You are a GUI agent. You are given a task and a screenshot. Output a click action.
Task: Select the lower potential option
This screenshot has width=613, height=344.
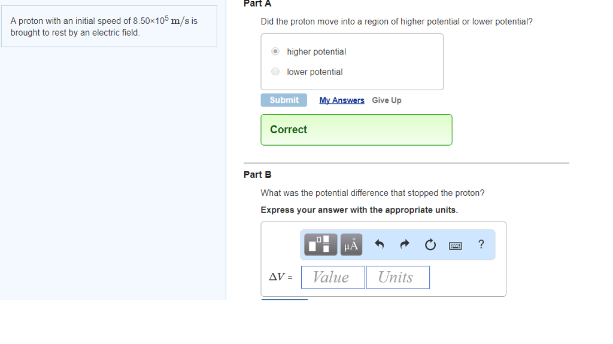pos(275,71)
